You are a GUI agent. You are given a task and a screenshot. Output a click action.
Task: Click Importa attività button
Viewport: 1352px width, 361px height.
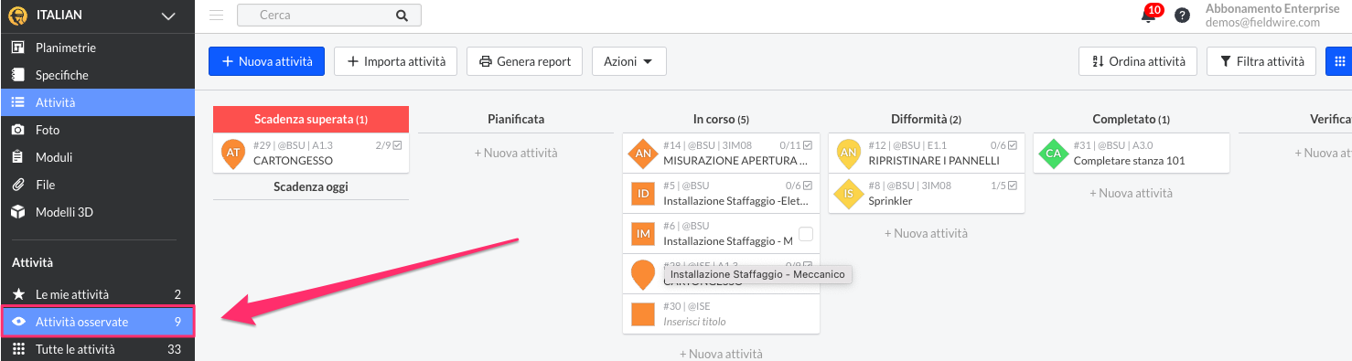coord(395,61)
